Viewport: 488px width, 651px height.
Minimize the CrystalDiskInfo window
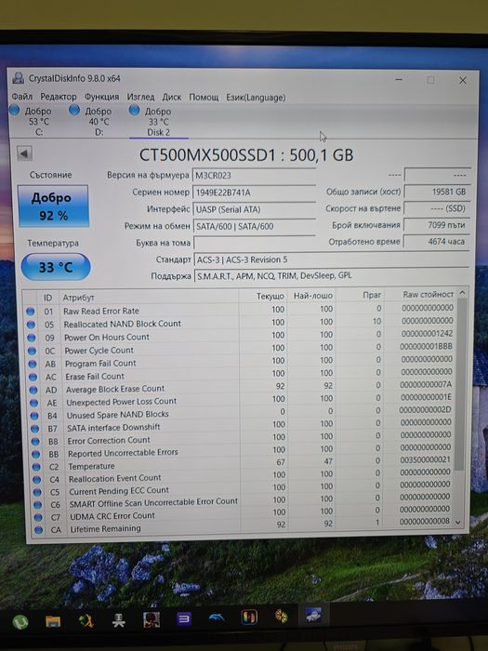[x=399, y=79]
